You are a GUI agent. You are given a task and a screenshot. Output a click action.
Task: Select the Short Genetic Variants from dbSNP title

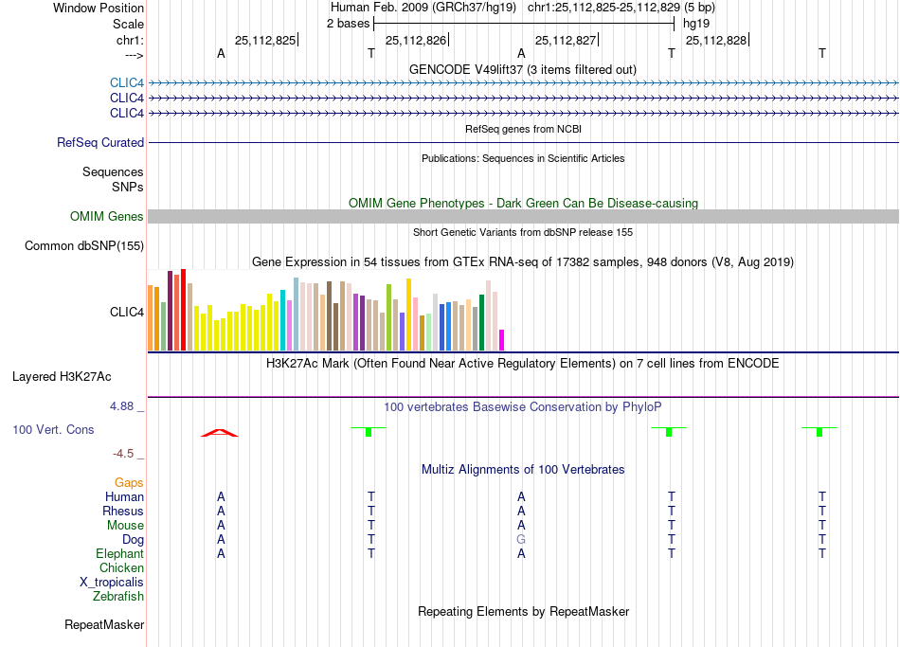[x=523, y=232]
